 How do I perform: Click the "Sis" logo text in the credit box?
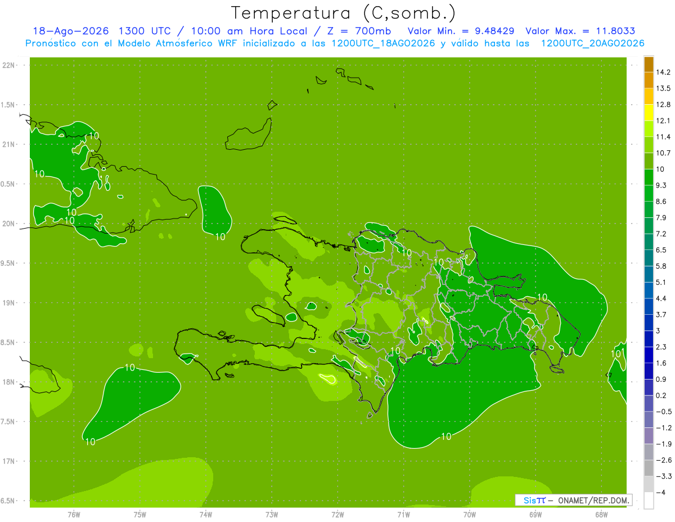coord(529,500)
